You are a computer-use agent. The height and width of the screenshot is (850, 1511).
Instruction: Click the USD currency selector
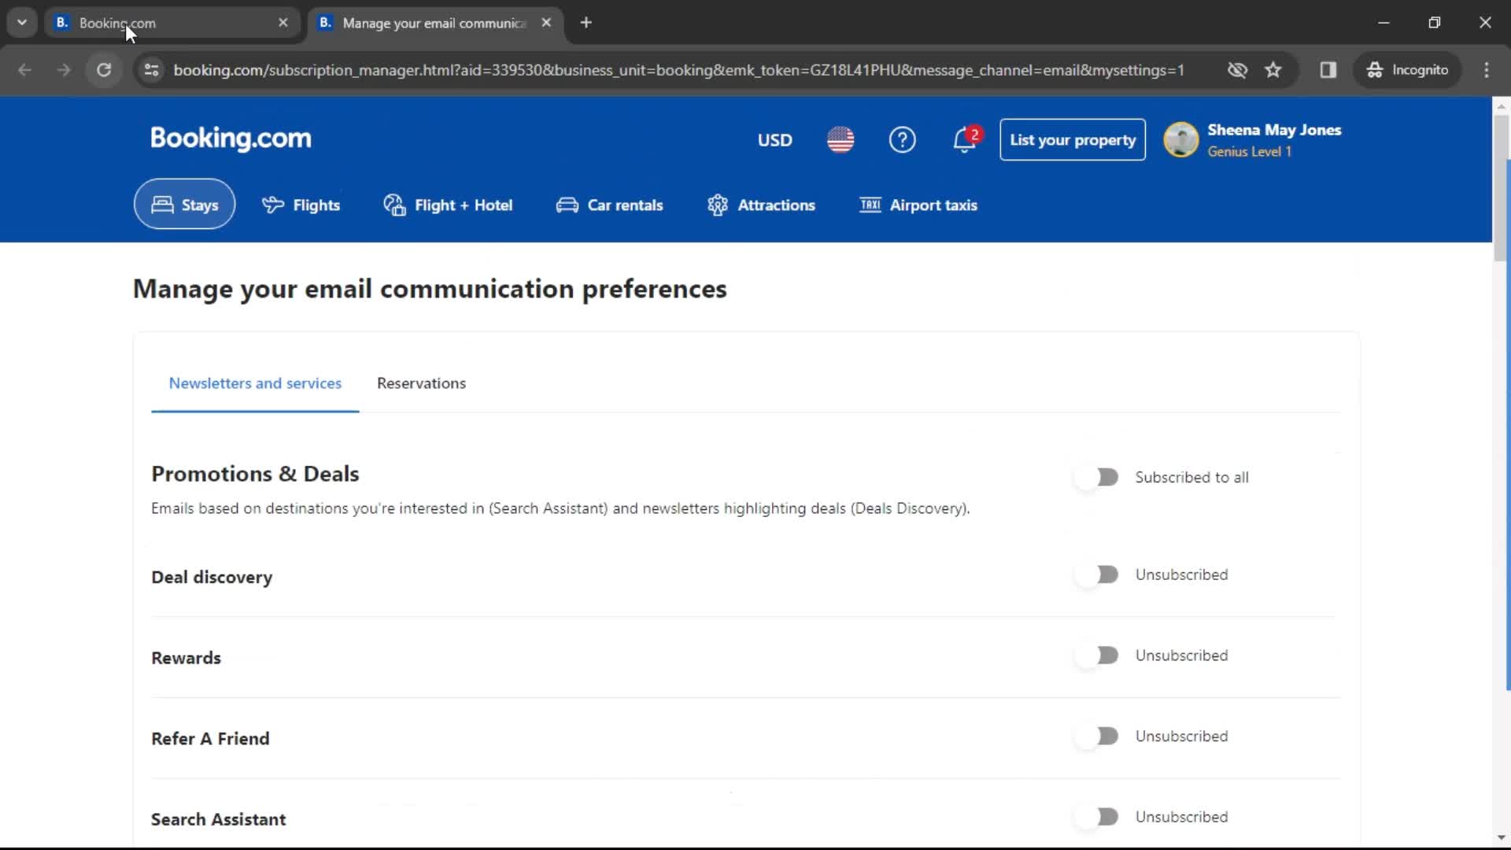[774, 139]
